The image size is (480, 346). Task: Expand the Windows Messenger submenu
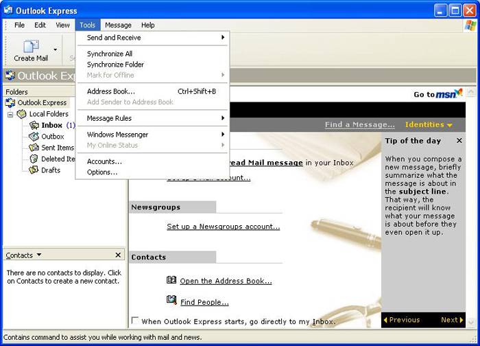click(152, 135)
